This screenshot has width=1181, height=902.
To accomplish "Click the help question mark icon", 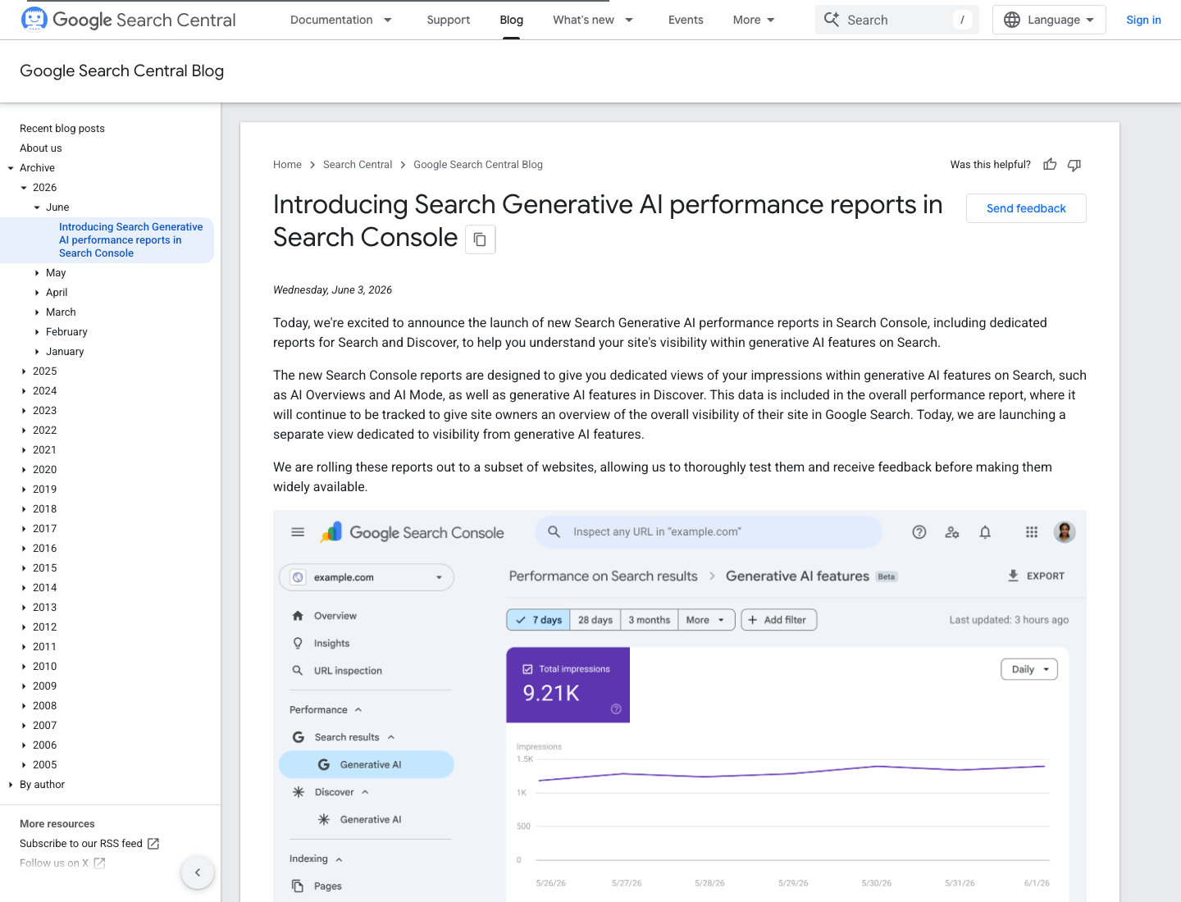I will point(919,532).
